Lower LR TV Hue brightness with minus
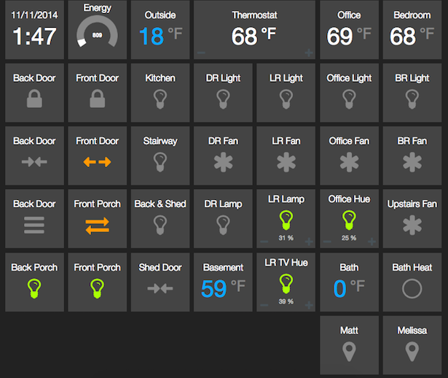Image resolution: width=448 pixels, height=378 pixels. [x=264, y=304]
